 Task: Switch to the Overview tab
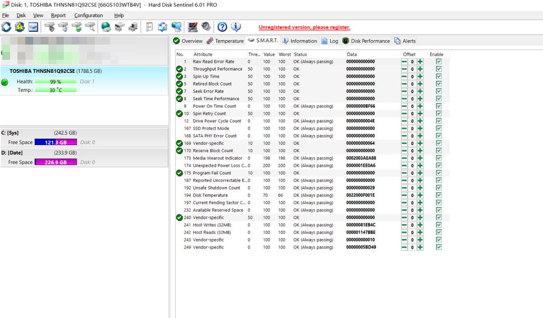click(x=188, y=41)
